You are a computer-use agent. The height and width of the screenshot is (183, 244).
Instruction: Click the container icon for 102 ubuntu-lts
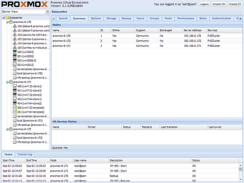pyautogui.click(x=15, y=35)
